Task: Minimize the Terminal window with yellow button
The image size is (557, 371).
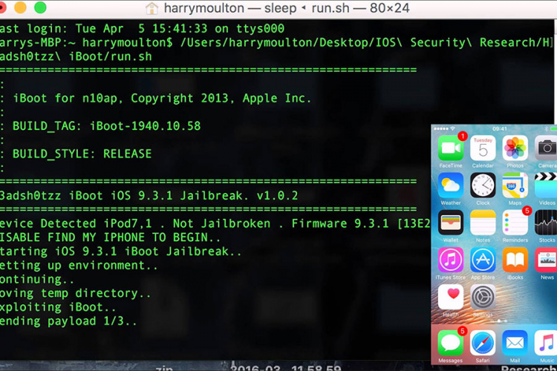Action: pos(20,7)
